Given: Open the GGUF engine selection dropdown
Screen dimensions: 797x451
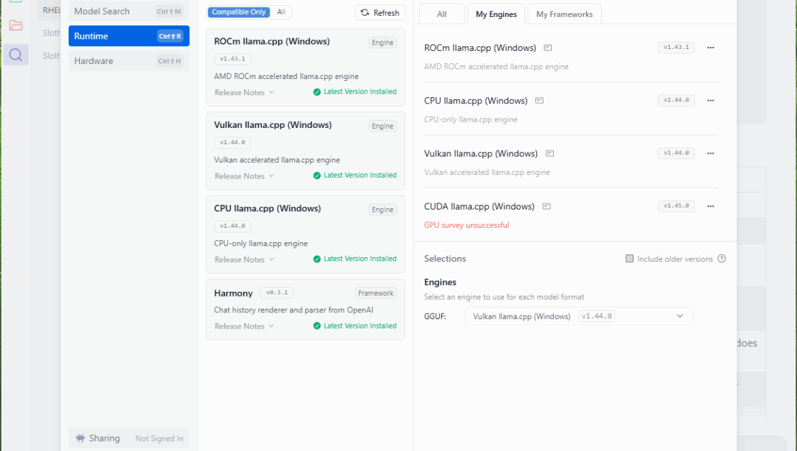Looking at the screenshot, I should pyautogui.click(x=578, y=316).
